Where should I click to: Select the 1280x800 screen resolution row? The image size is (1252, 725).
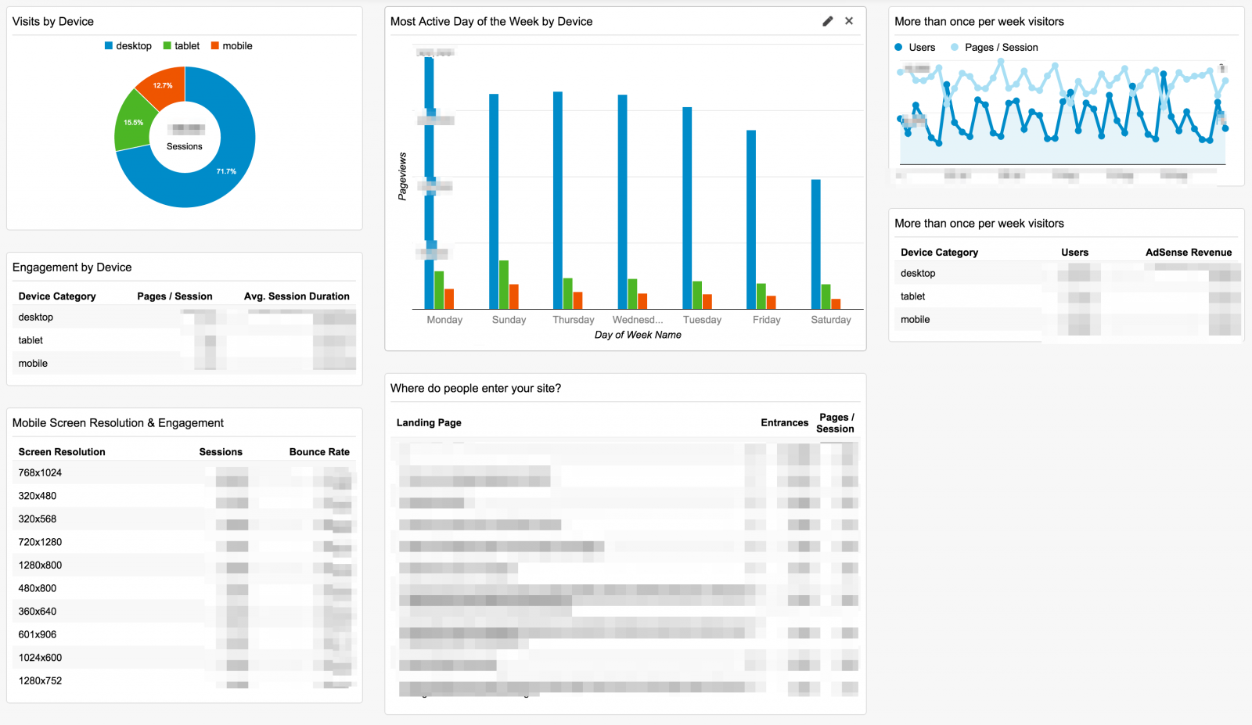coord(185,565)
